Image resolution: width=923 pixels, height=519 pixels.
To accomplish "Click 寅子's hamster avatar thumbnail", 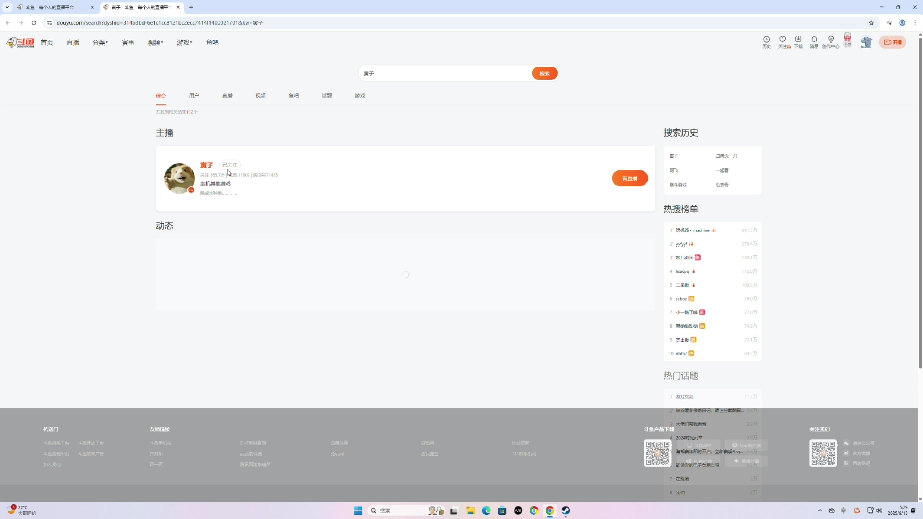I will (179, 178).
